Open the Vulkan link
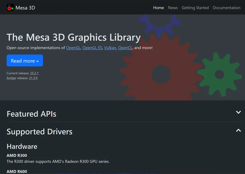This screenshot has width=245, height=174. pos(110,48)
